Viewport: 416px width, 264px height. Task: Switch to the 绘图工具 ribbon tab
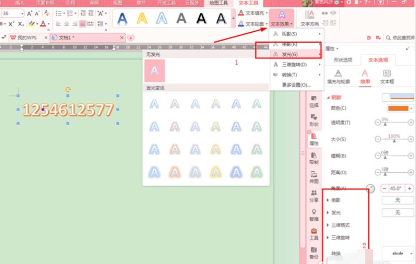point(219,3)
